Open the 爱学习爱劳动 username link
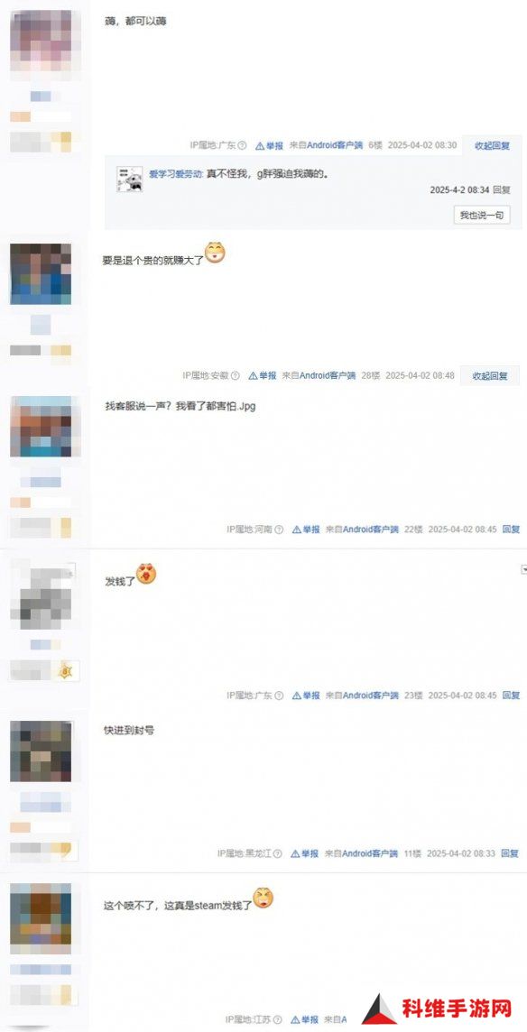The height and width of the screenshot is (1032, 527). 175,174
